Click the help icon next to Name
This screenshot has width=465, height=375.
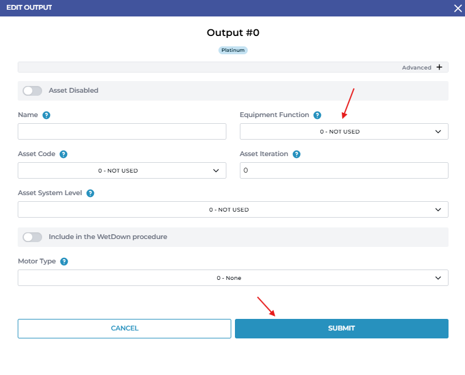tap(46, 115)
